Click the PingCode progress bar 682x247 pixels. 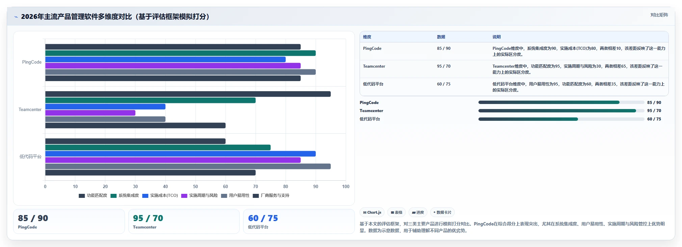tap(561, 102)
